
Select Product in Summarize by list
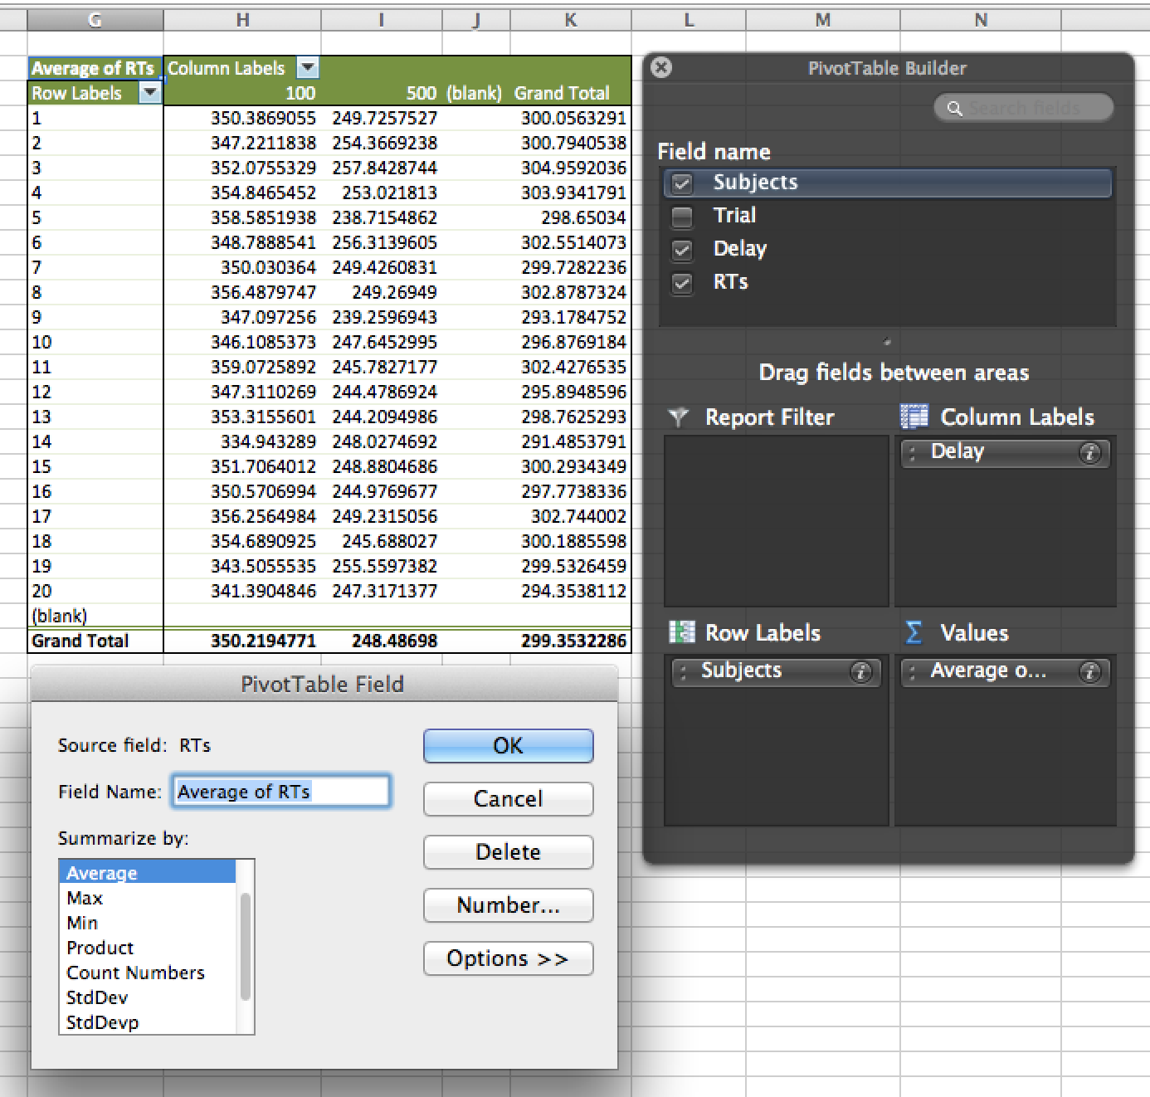point(148,948)
